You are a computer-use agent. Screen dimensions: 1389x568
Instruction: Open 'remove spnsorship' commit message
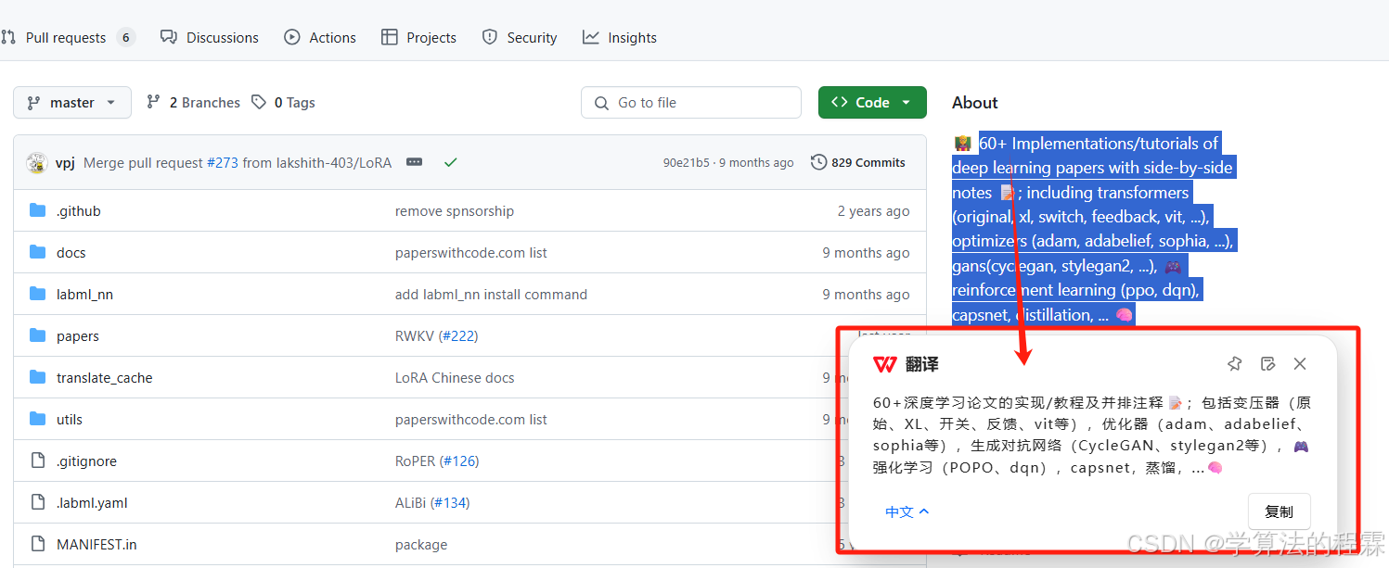point(455,211)
